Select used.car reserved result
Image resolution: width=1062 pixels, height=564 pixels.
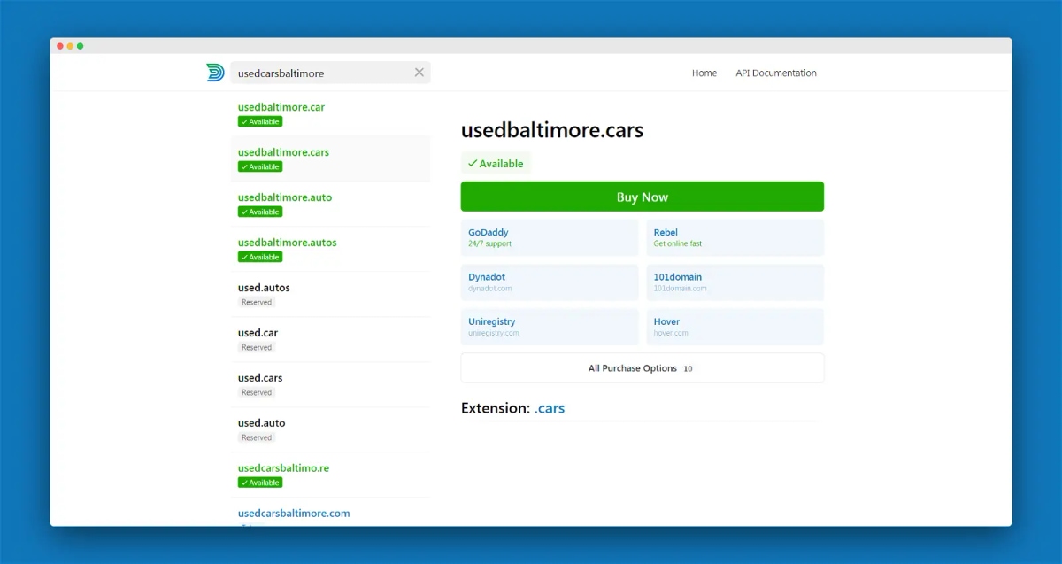click(331, 340)
